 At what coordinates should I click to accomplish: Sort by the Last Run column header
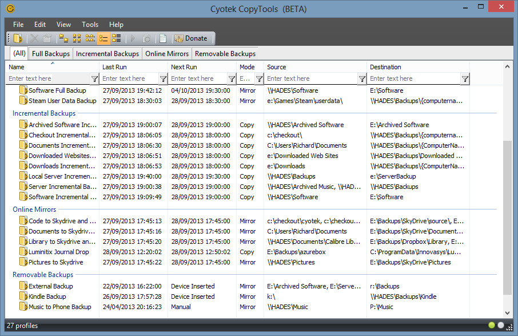pos(133,67)
